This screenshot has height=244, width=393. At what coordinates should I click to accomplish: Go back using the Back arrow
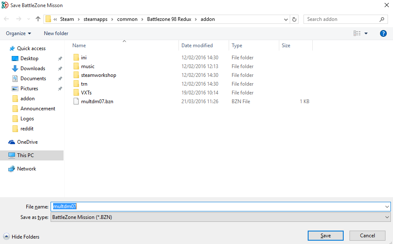click(7, 19)
